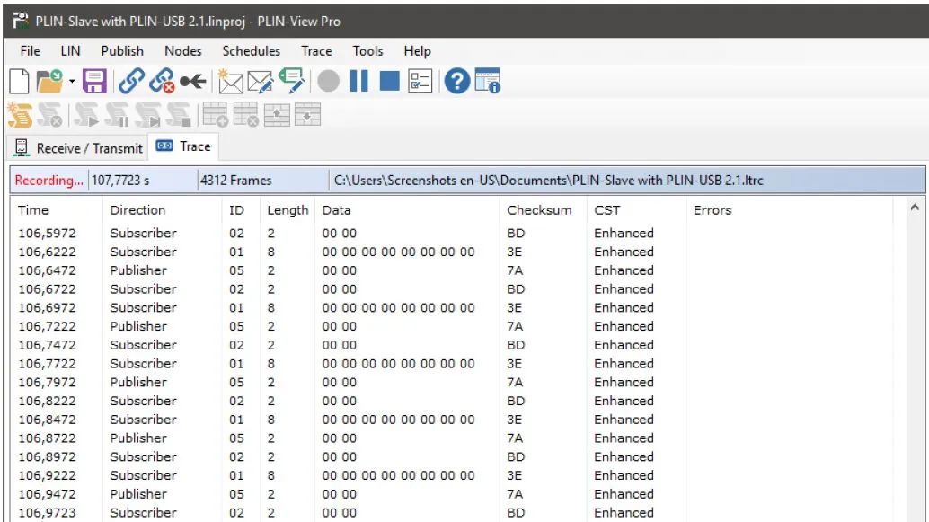Viewport: 929px width, 522px height.
Task: Click the open project folder icon
Action: (x=49, y=81)
